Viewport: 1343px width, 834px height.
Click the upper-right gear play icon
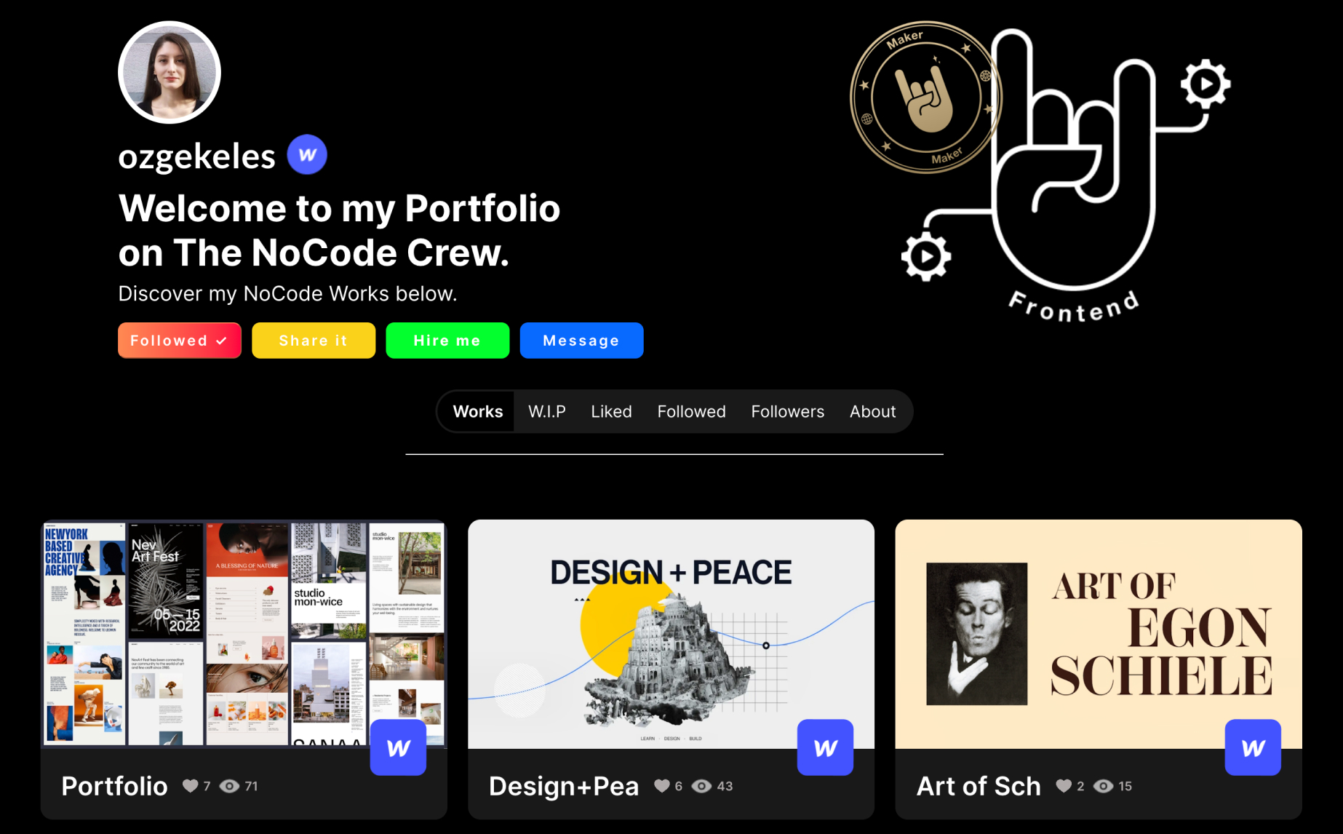pos(1205,84)
